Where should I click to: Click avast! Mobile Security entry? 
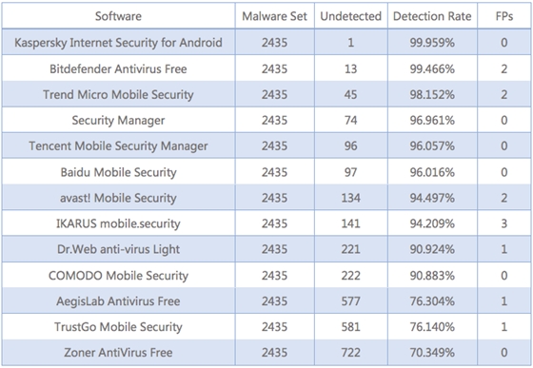tap(118, 198)
